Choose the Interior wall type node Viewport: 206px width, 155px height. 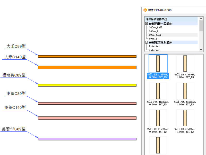pos(154,50)
